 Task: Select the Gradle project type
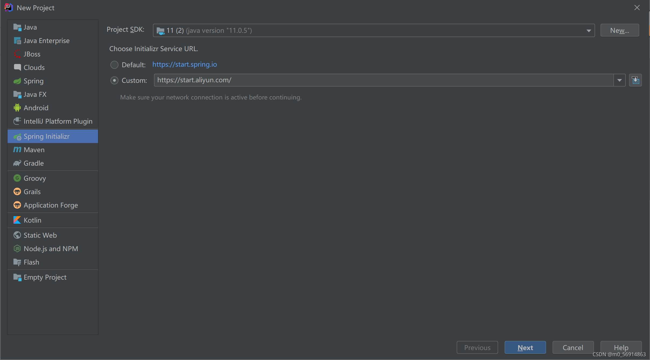pyautogui.click(x=33, y=163)
